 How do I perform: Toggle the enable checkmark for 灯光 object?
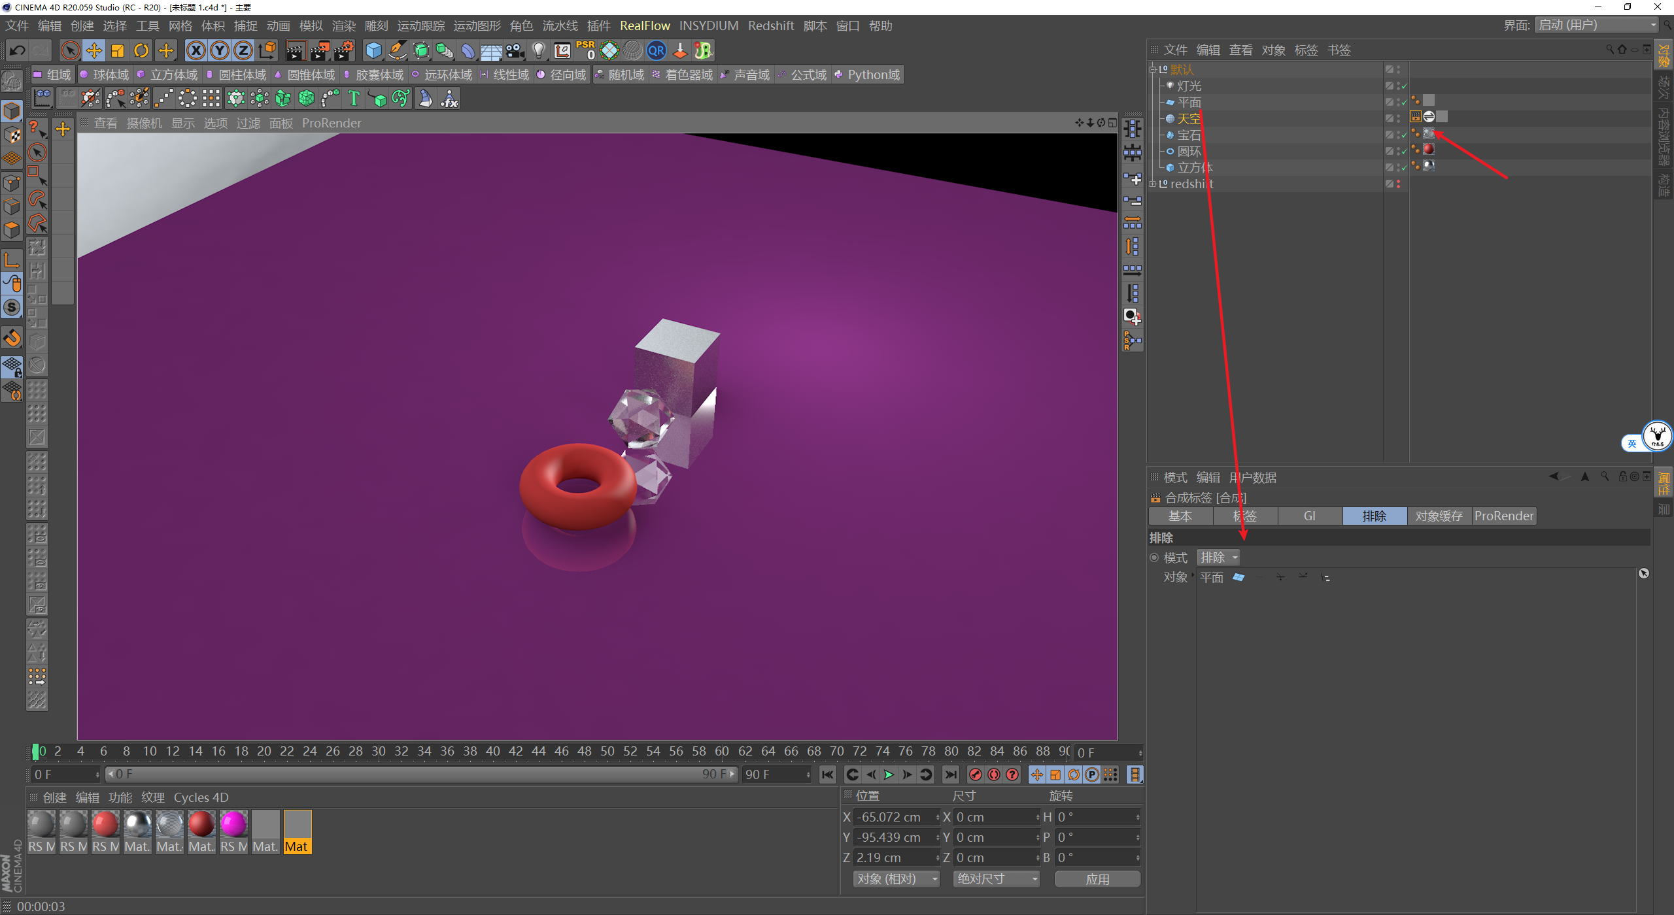click(1403, 86)
